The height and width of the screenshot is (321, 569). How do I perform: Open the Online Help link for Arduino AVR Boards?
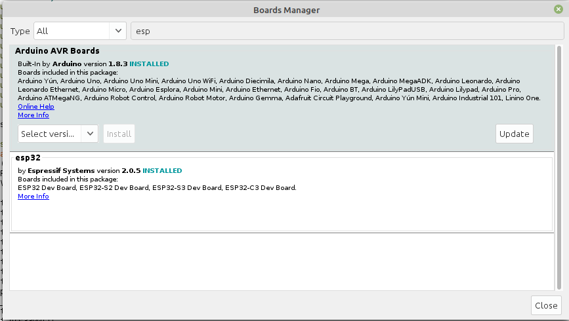point(36,107)
